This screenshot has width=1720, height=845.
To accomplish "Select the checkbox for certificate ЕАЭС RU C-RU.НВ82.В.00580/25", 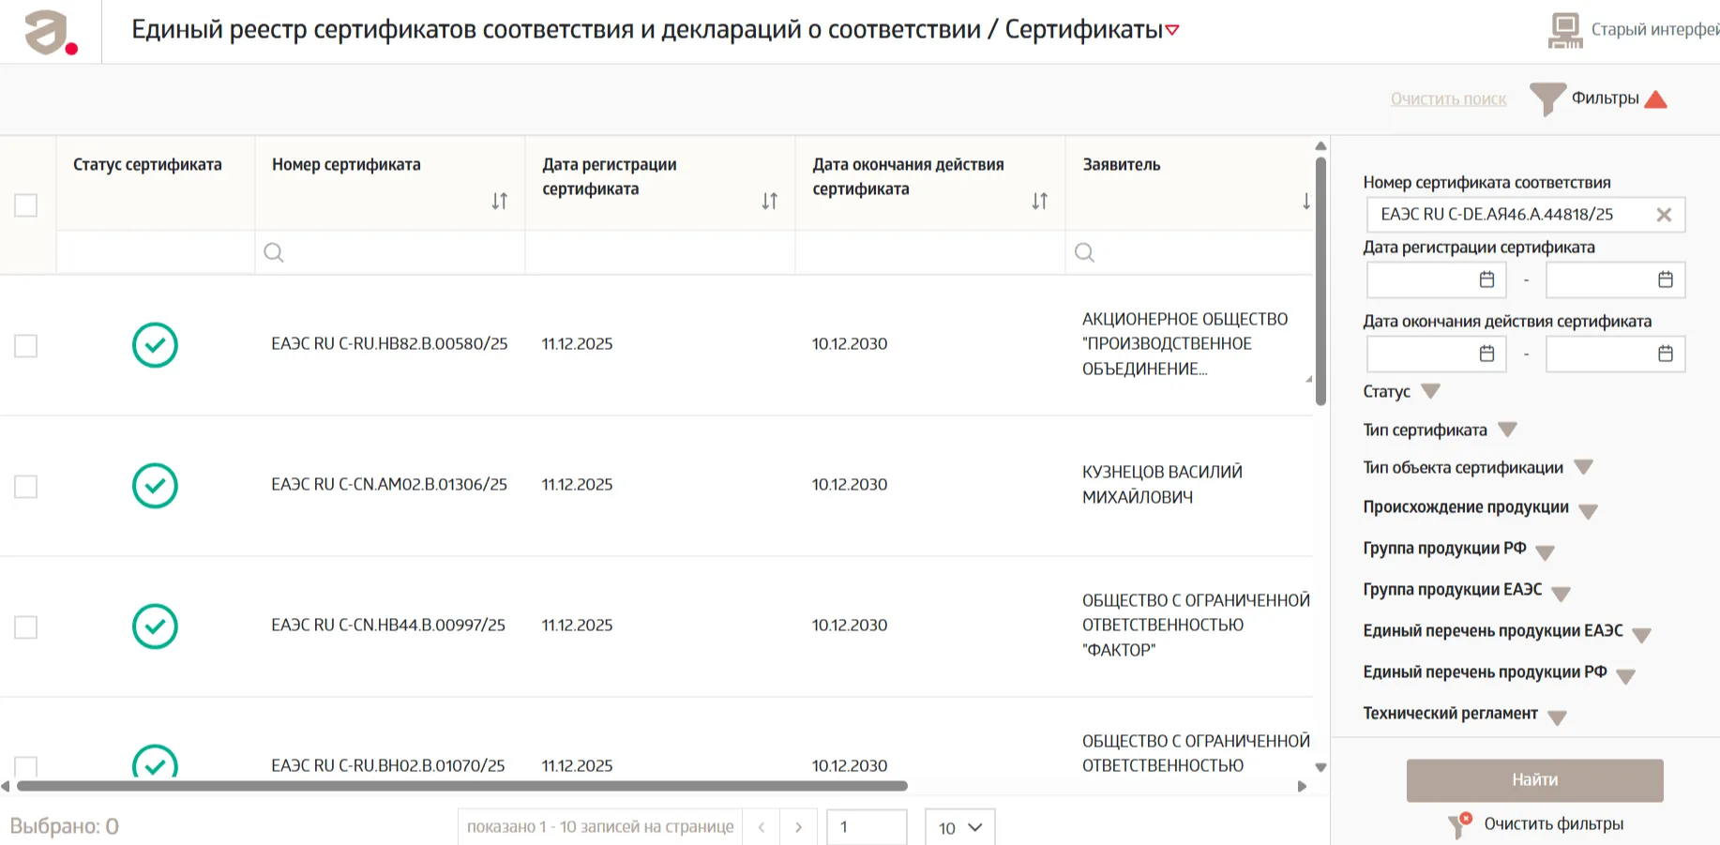I will 25,345.
